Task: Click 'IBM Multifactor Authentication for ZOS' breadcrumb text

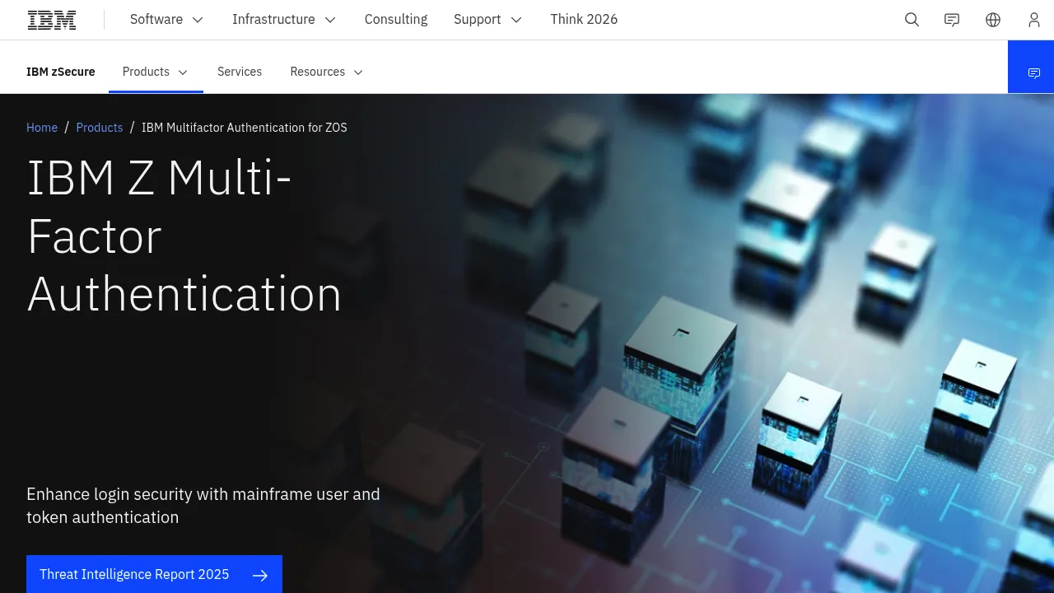Action: tap(245, 128)
